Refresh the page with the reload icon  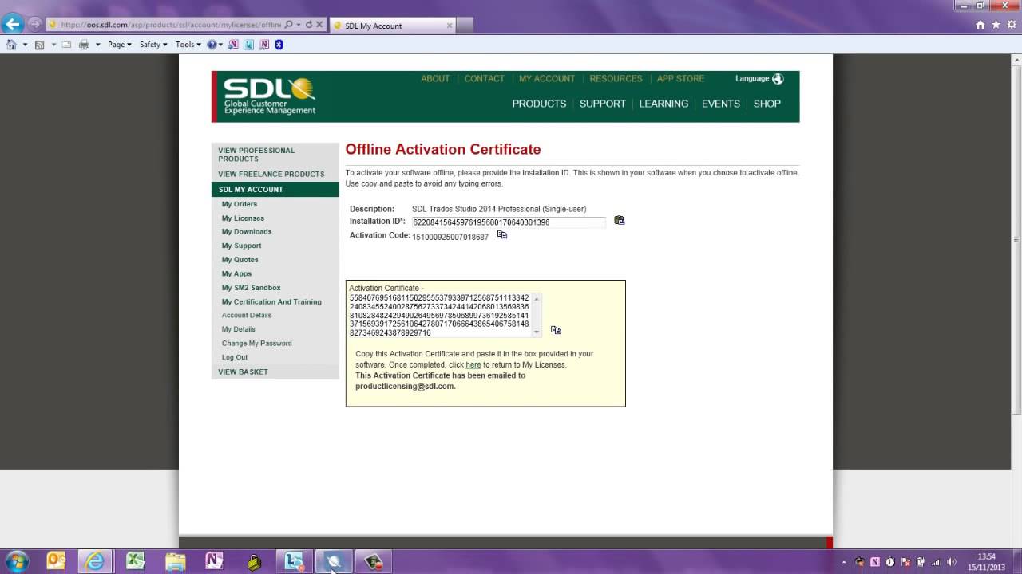309,25
